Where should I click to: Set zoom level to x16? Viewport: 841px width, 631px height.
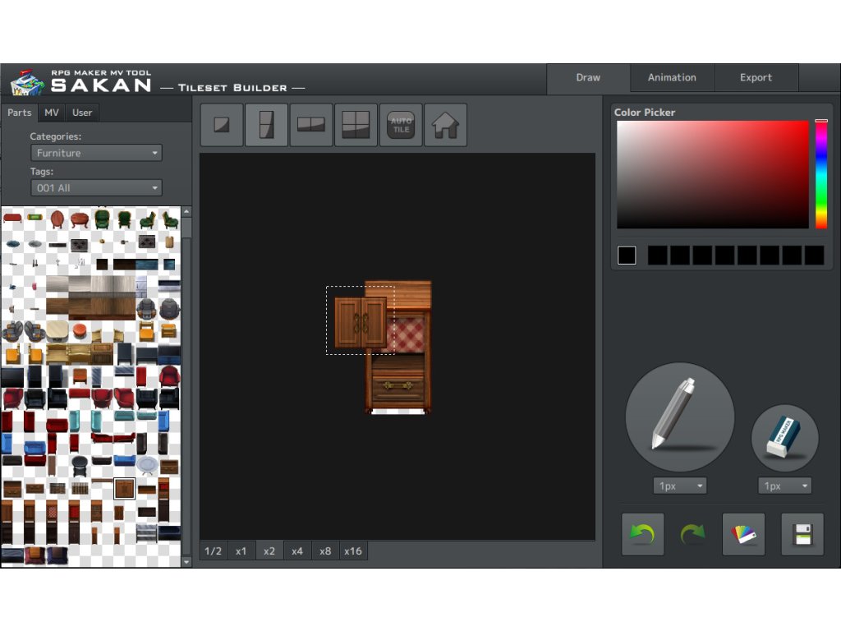click(x=353, y=550)
